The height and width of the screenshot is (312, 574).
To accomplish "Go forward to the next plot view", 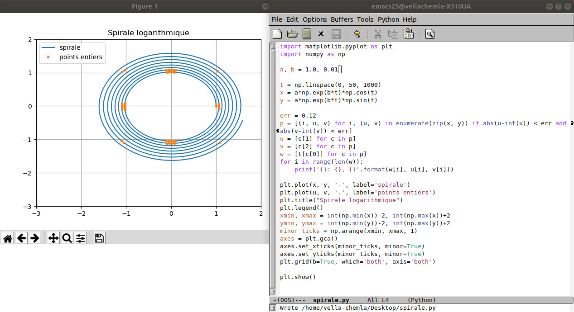I will point(34,238).
